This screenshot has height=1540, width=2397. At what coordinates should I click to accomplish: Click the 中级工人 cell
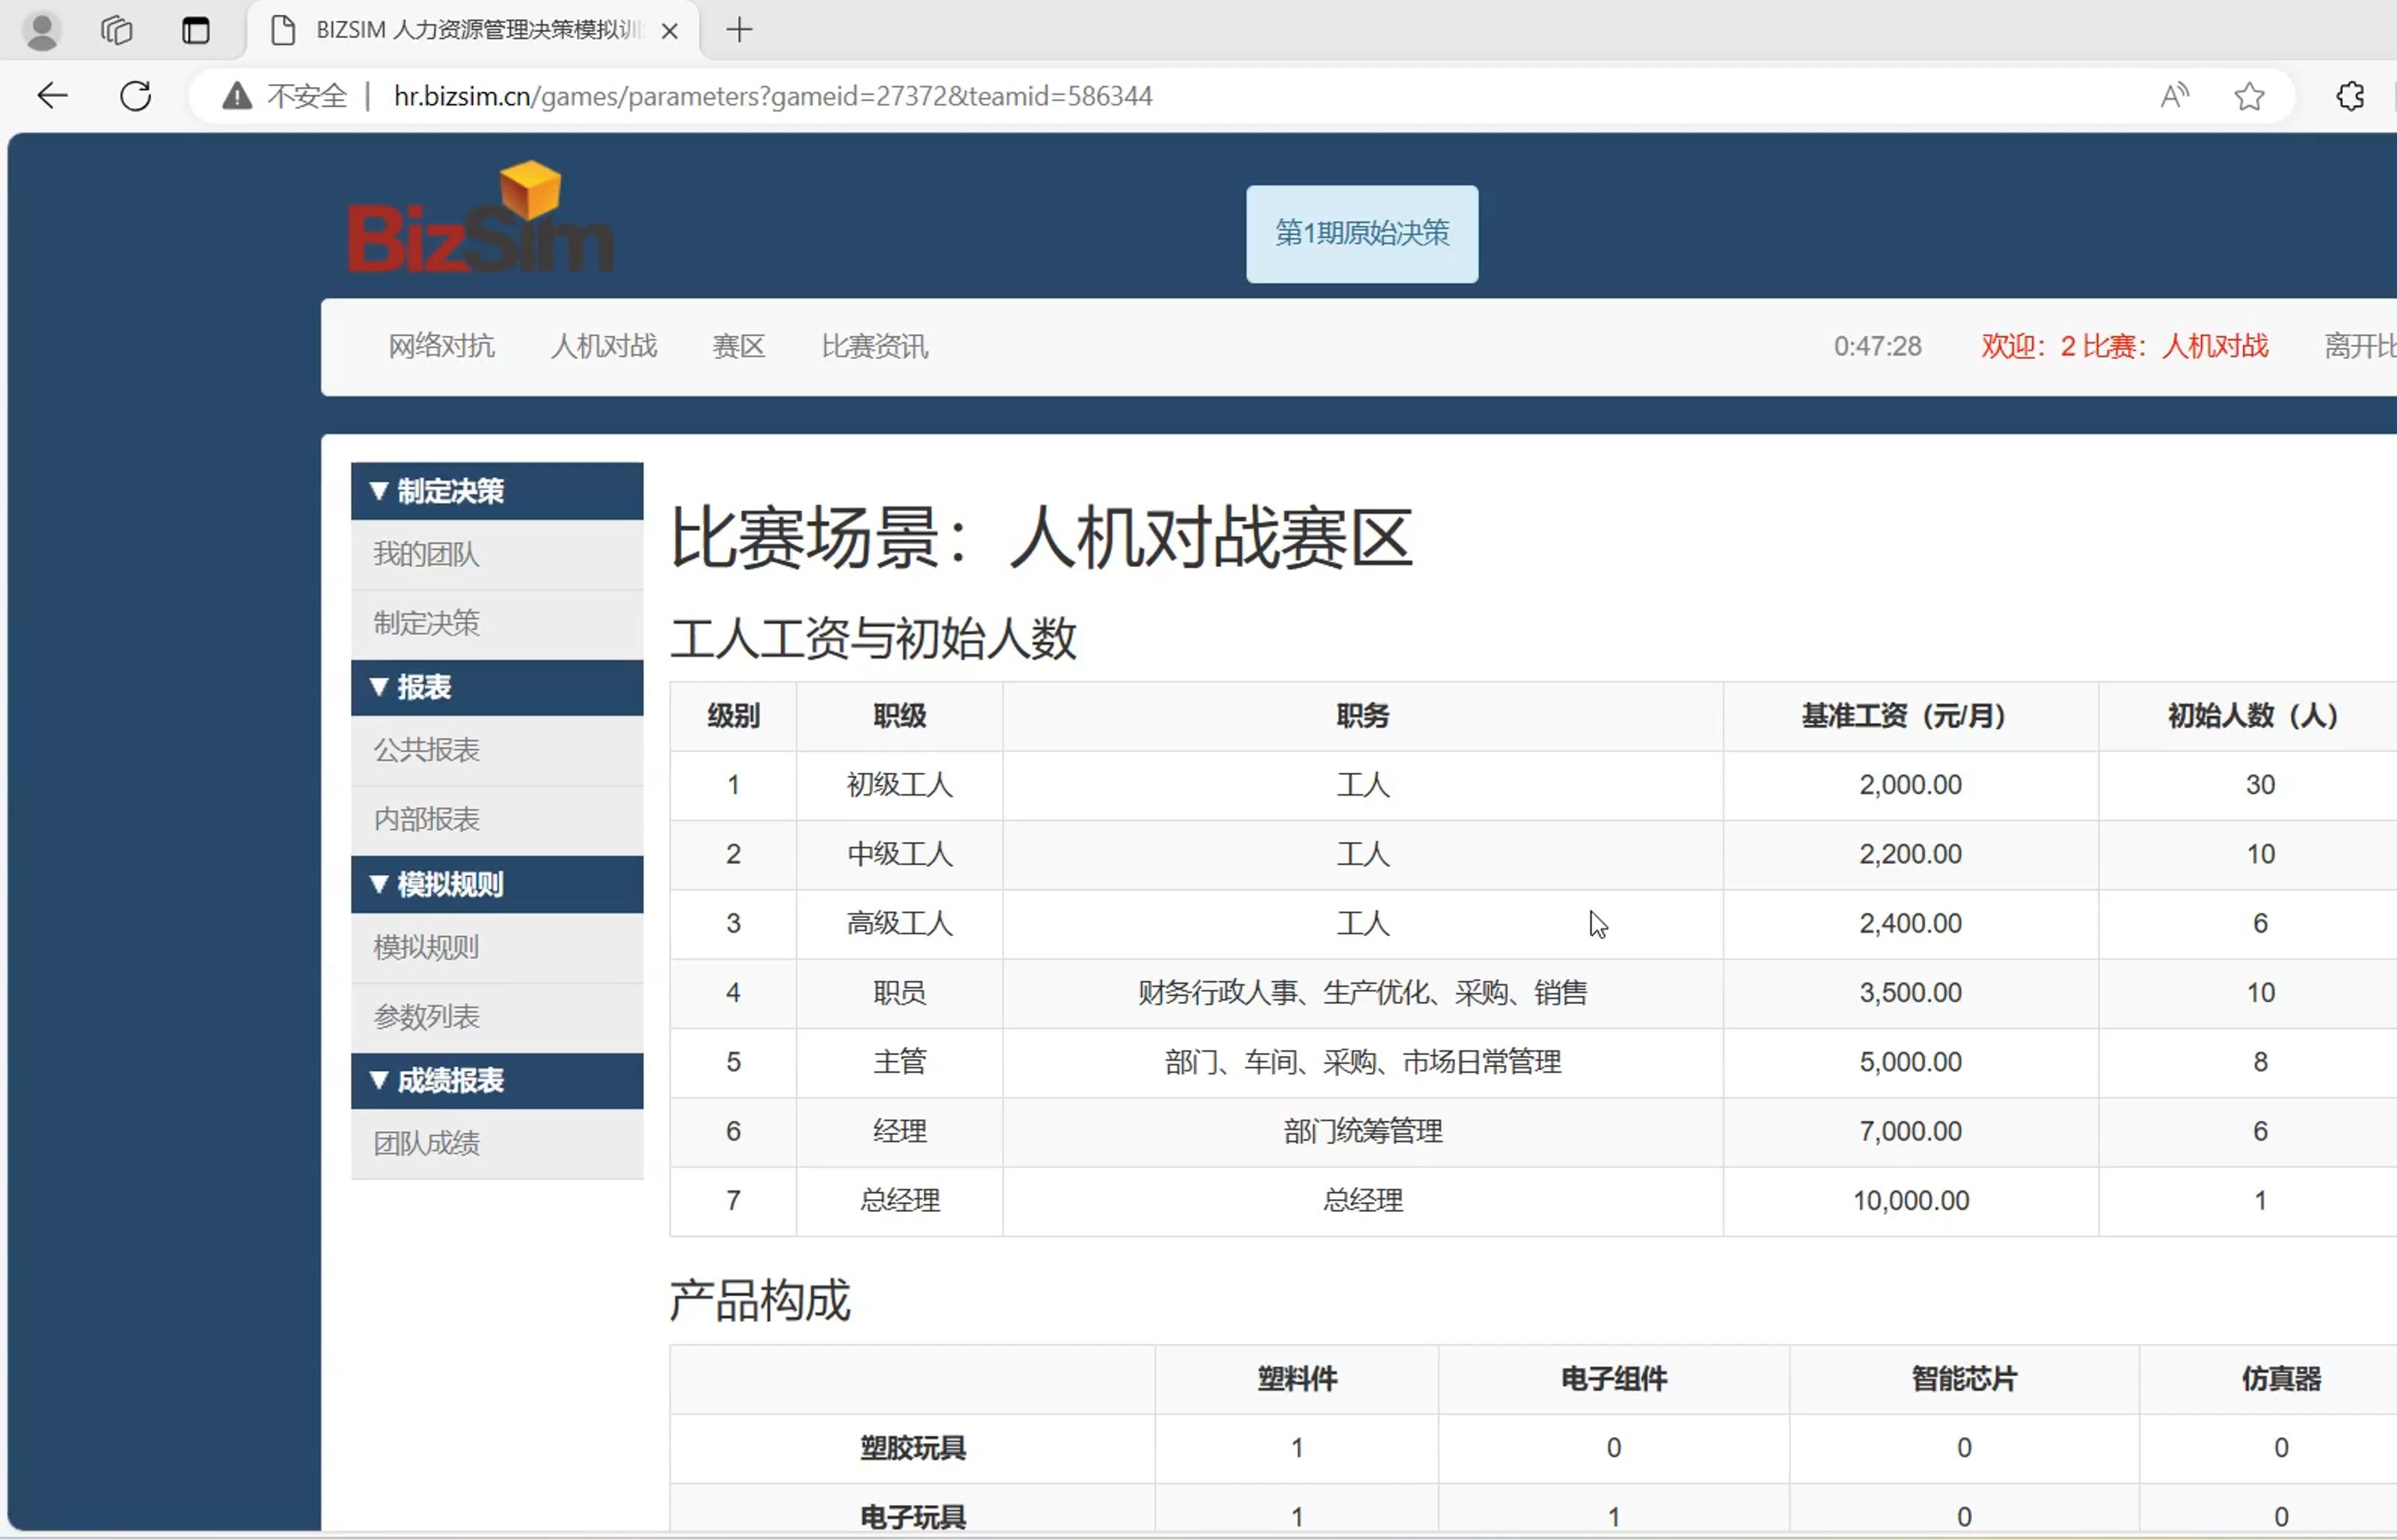[899, 854]
